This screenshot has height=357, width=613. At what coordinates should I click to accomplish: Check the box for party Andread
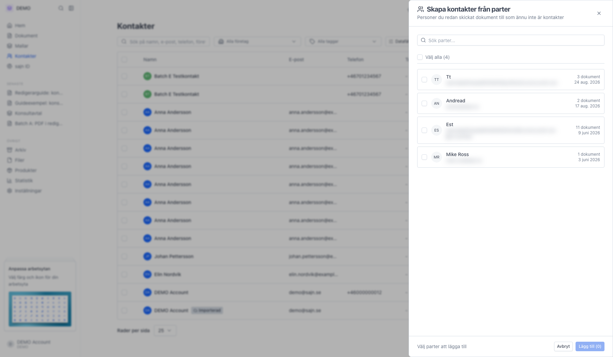point(424,103)
